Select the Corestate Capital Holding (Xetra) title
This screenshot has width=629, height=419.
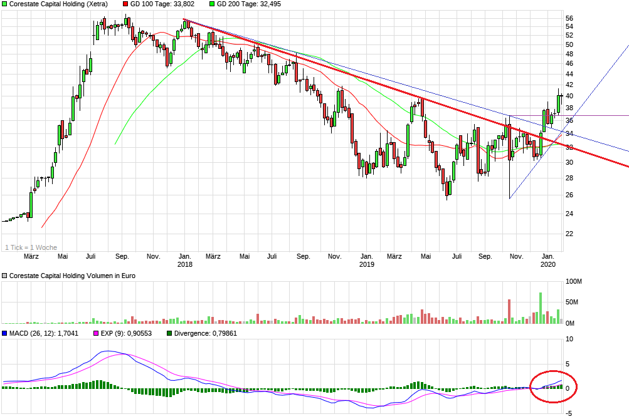(x=58, y=4)
